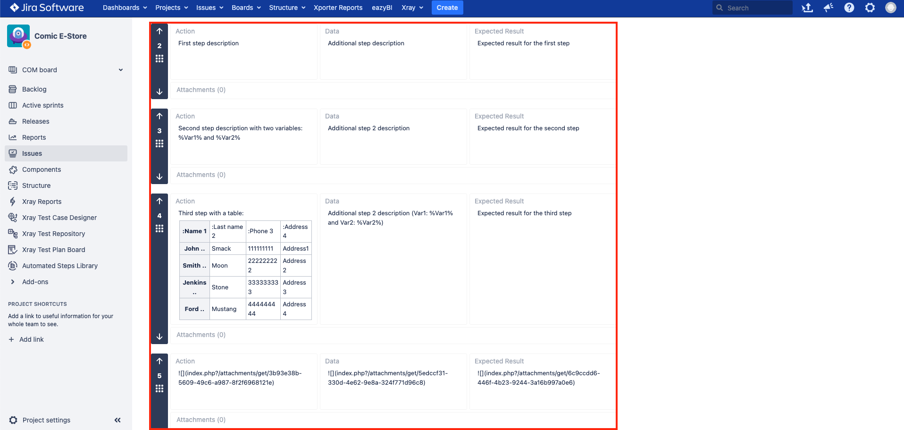904x430 pixels.
Task: Click 'Expected result for the second step' text
Action: click(528, 128)
